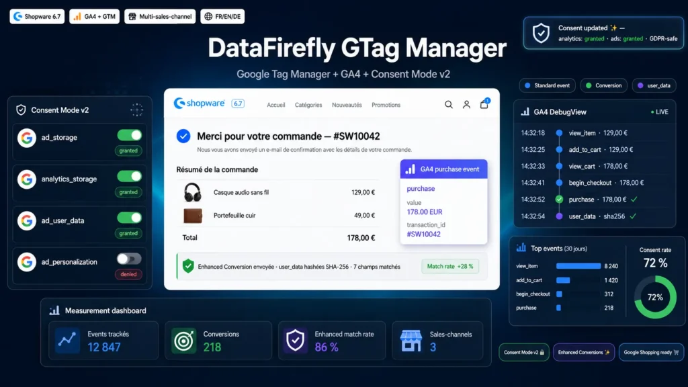Screen dimensions: 688x387
Task: Click the add_to_cart bar in Top events
Action: click(x=563, y=280)
